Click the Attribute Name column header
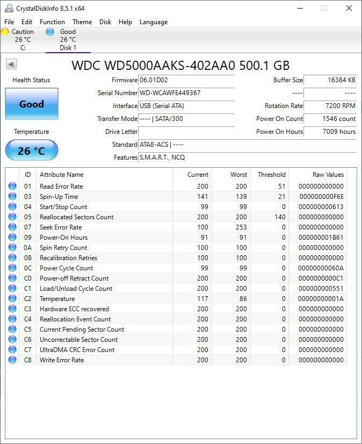362x444 pixels. 62,175
